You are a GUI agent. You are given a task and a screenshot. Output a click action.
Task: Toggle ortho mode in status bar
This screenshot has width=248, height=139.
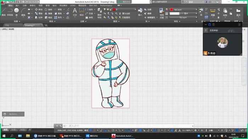click(109, 130)
